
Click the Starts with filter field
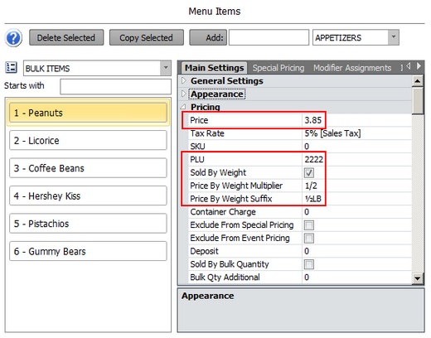pos(115,86)
